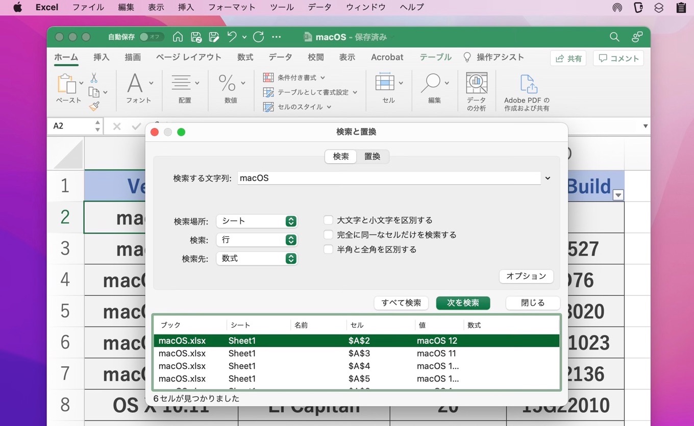This screenshot has height=426, width=694.
Task: Open the 検索先 (数式) dropdown
Action: [x=257, y=259]
